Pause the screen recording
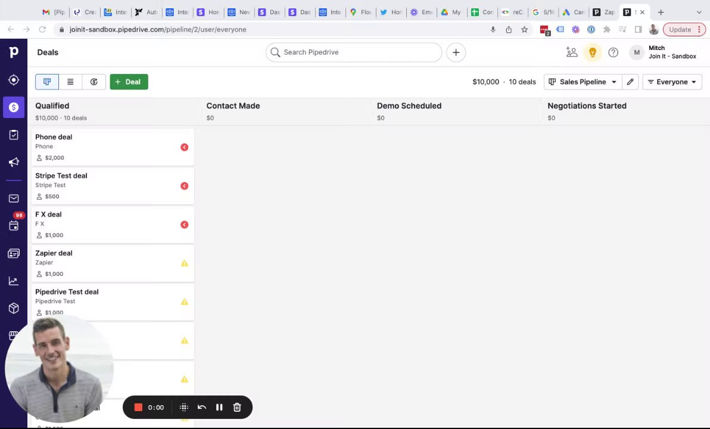The width and height of the screenshot is (710, 429). pos(219,408)
